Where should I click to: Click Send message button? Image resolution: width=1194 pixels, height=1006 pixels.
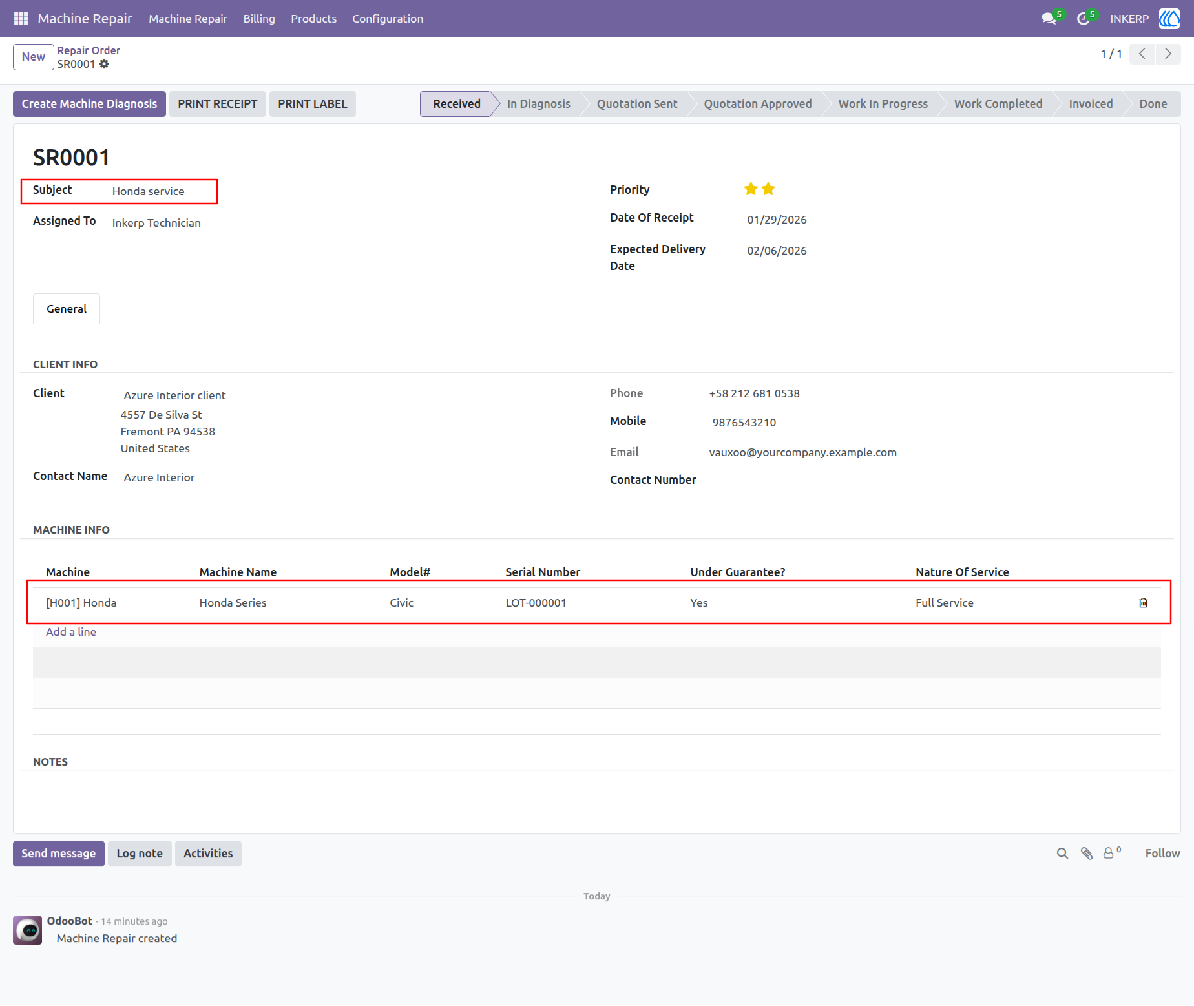pos(58,854)
